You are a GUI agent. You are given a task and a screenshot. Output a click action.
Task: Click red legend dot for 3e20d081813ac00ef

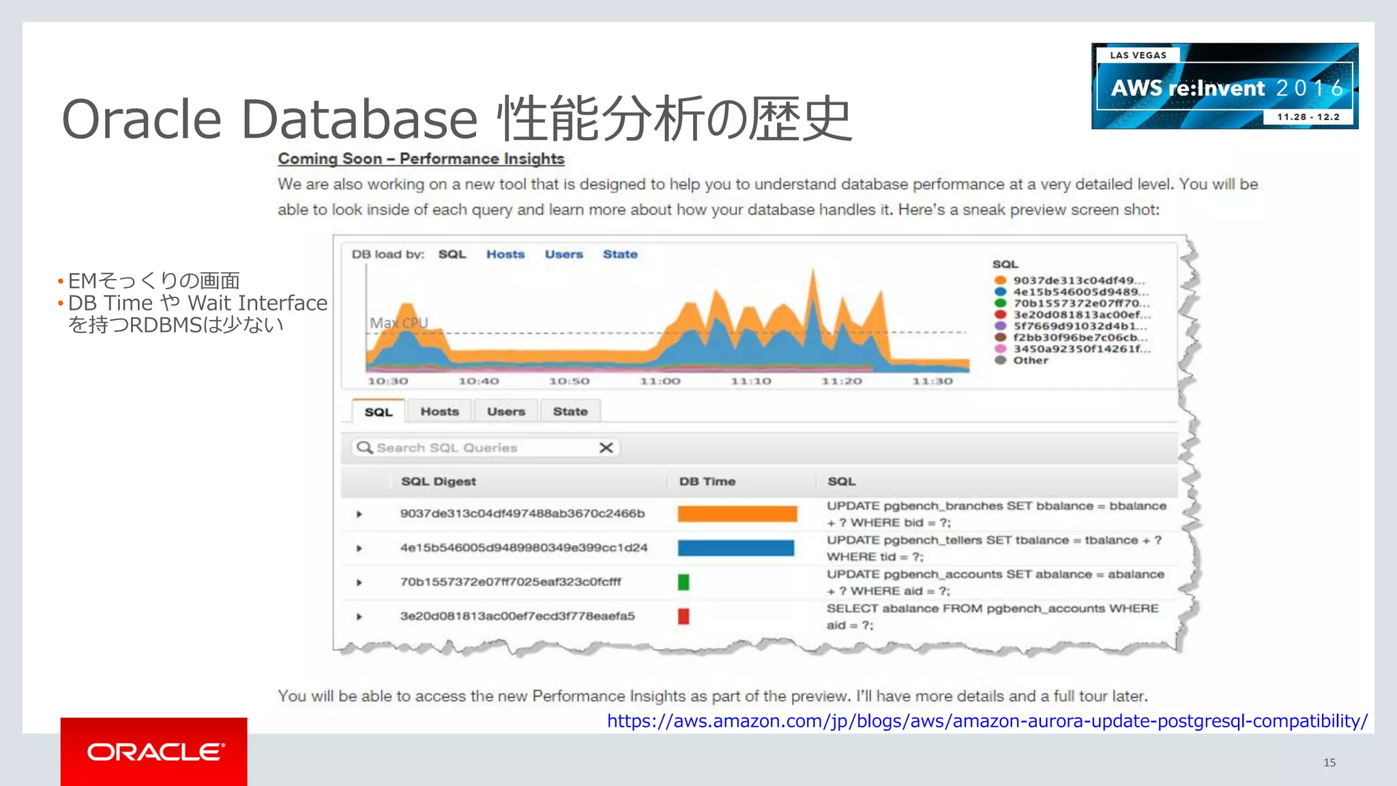[1000, 315]
